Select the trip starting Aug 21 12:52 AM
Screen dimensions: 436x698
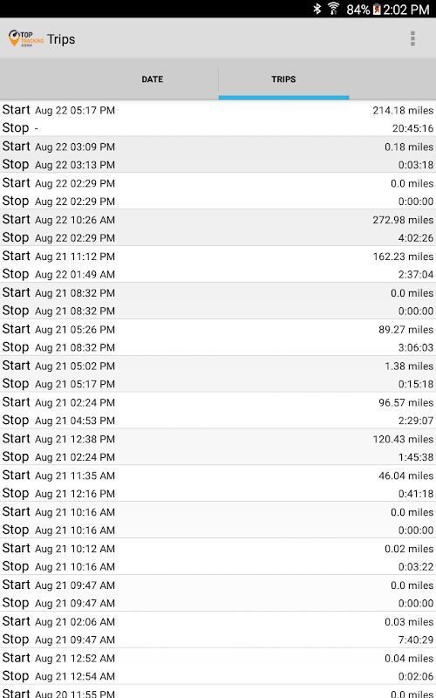coord(218,666)
